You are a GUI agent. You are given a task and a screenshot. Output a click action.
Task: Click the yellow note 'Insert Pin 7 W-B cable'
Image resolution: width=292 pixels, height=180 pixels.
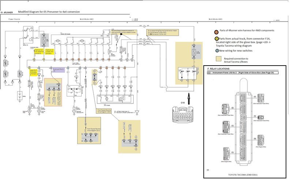[x=34, y=73]
